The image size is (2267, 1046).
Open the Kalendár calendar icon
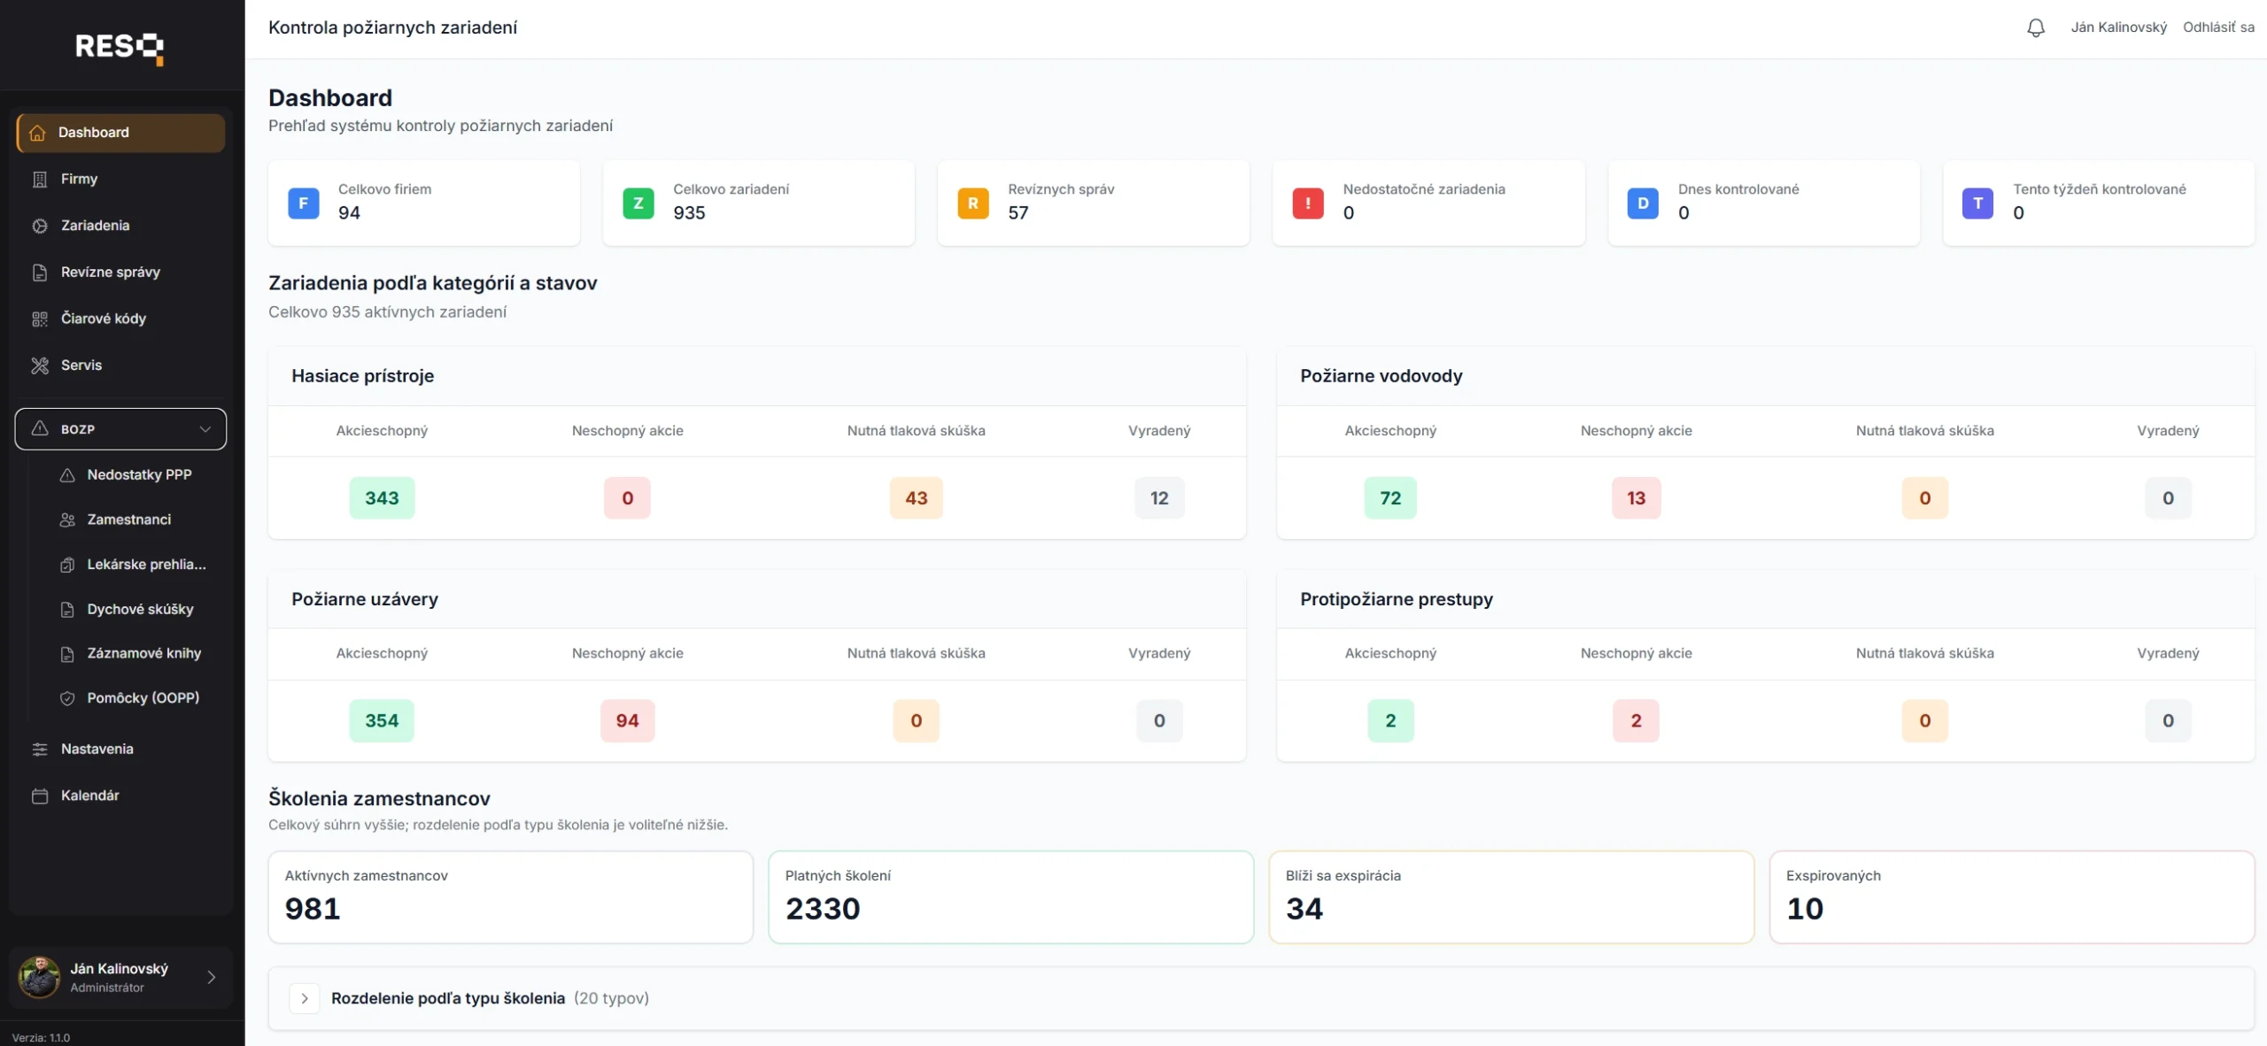40,795
